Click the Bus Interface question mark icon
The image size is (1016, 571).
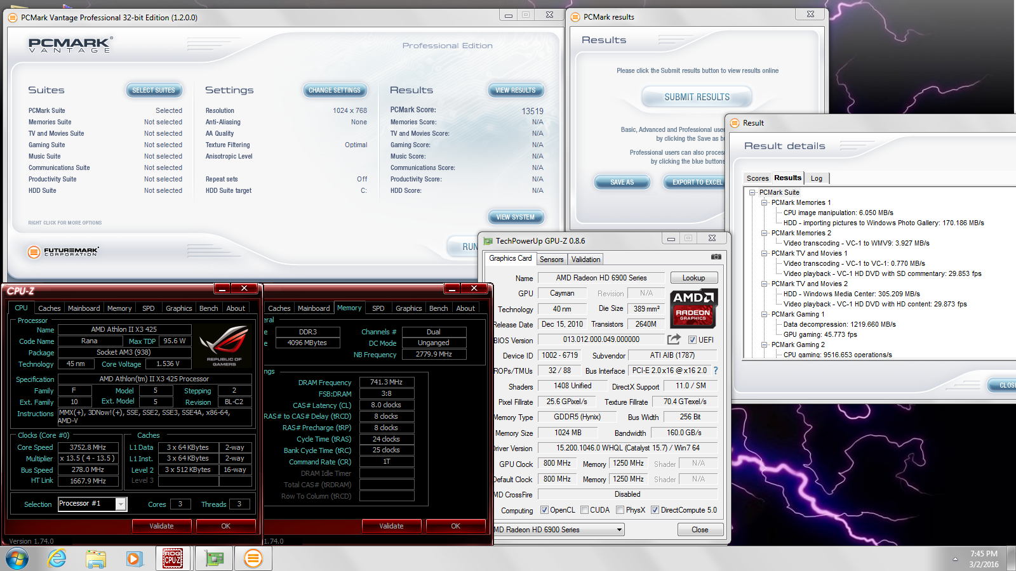[716, 371]
